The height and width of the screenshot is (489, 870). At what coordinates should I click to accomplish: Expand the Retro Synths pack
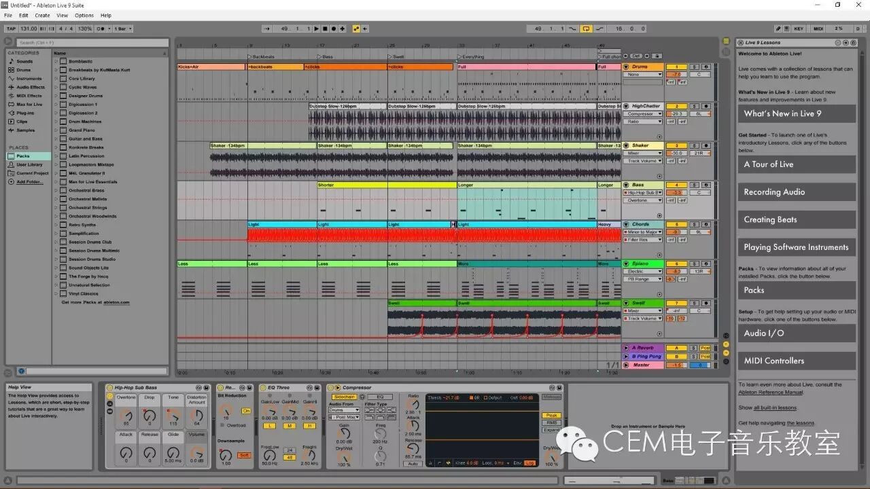point(56,225)
